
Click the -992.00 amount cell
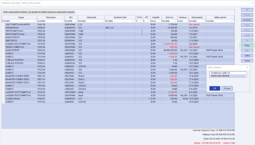[x=169, y=47]
